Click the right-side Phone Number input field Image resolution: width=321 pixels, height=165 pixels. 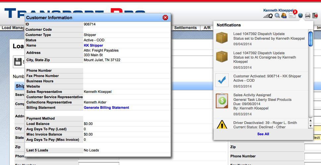pyautogui.click(x=313, y=156)
